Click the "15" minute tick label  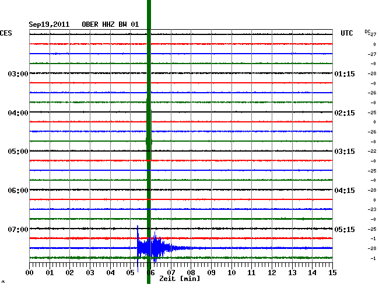[332, 273]
